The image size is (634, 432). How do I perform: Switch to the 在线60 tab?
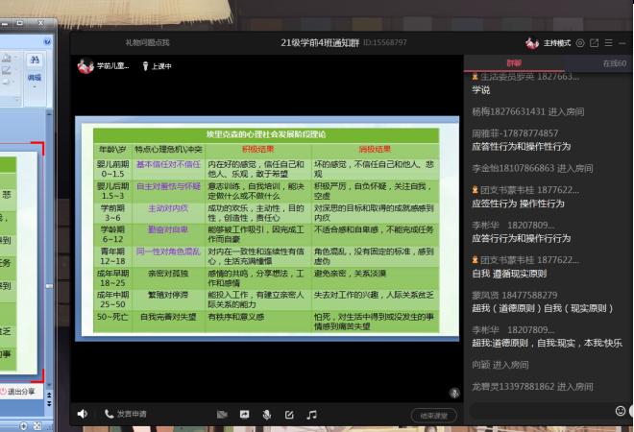point(613,63)
